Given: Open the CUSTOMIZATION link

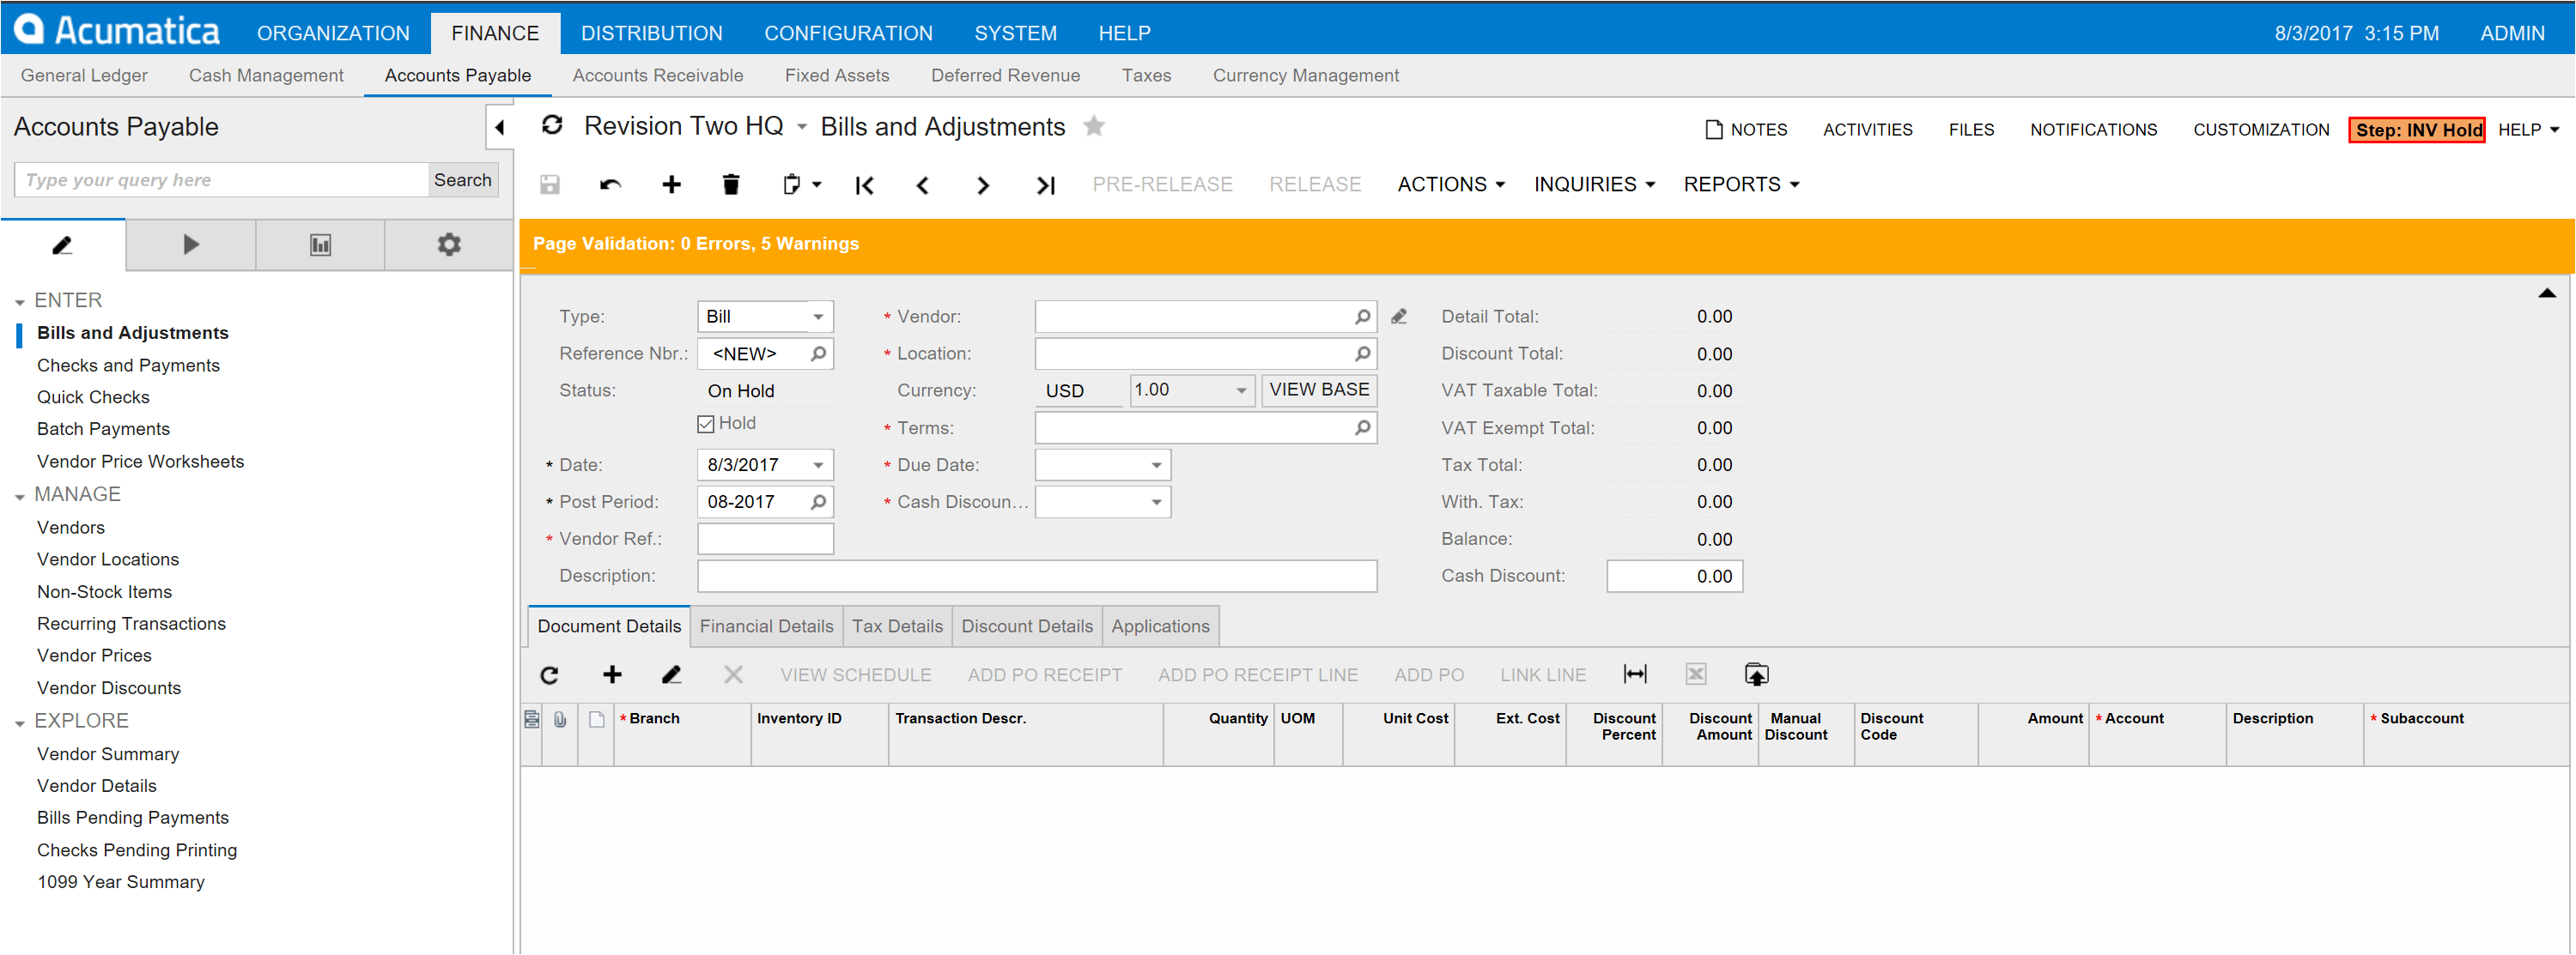Looking at the screenshot, I should point(2261,130).
